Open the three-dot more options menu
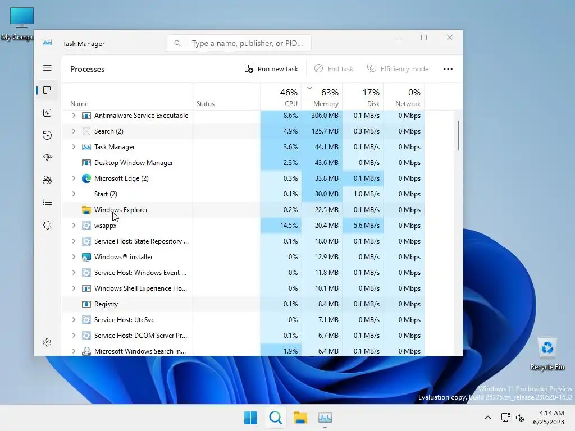 [448, 69]
